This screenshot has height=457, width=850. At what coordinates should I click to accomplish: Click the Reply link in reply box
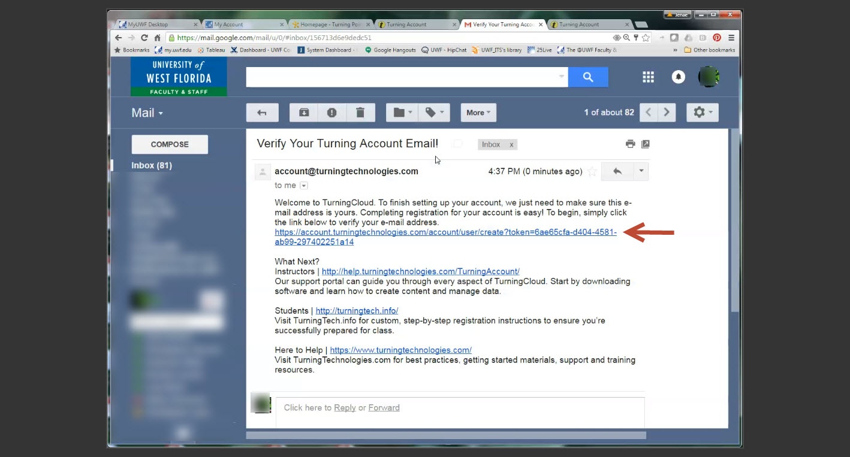[345, 408]
